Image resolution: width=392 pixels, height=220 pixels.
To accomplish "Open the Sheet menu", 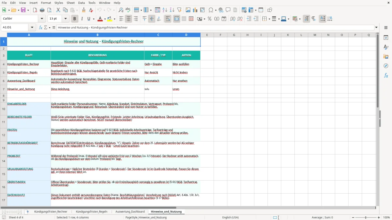I will 71,3.
